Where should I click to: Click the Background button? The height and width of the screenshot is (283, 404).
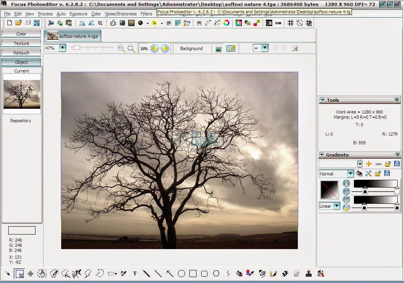coord(192,48)
